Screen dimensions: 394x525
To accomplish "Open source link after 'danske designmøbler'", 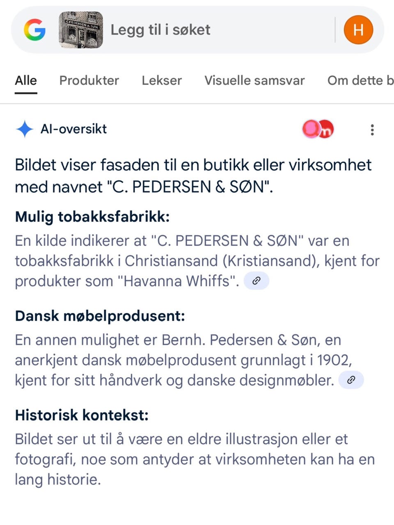I will 351,380.
